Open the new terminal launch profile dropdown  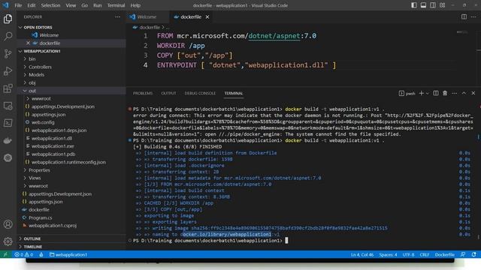428,93
